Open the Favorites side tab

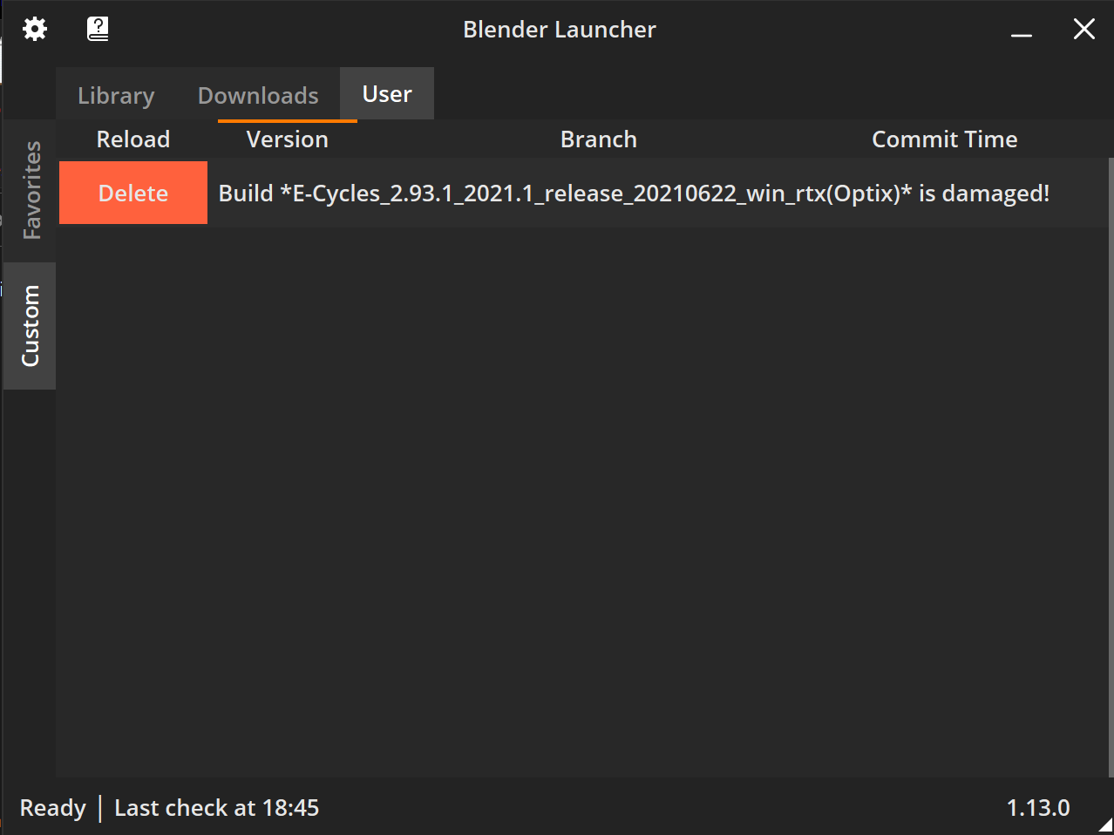pos(31,190)
